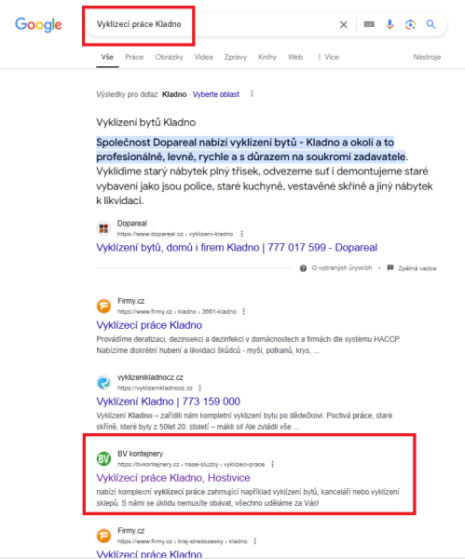
Task: Open three-dot menu beside kraj-stredocesky URL
Action: [x=254, y=541]
